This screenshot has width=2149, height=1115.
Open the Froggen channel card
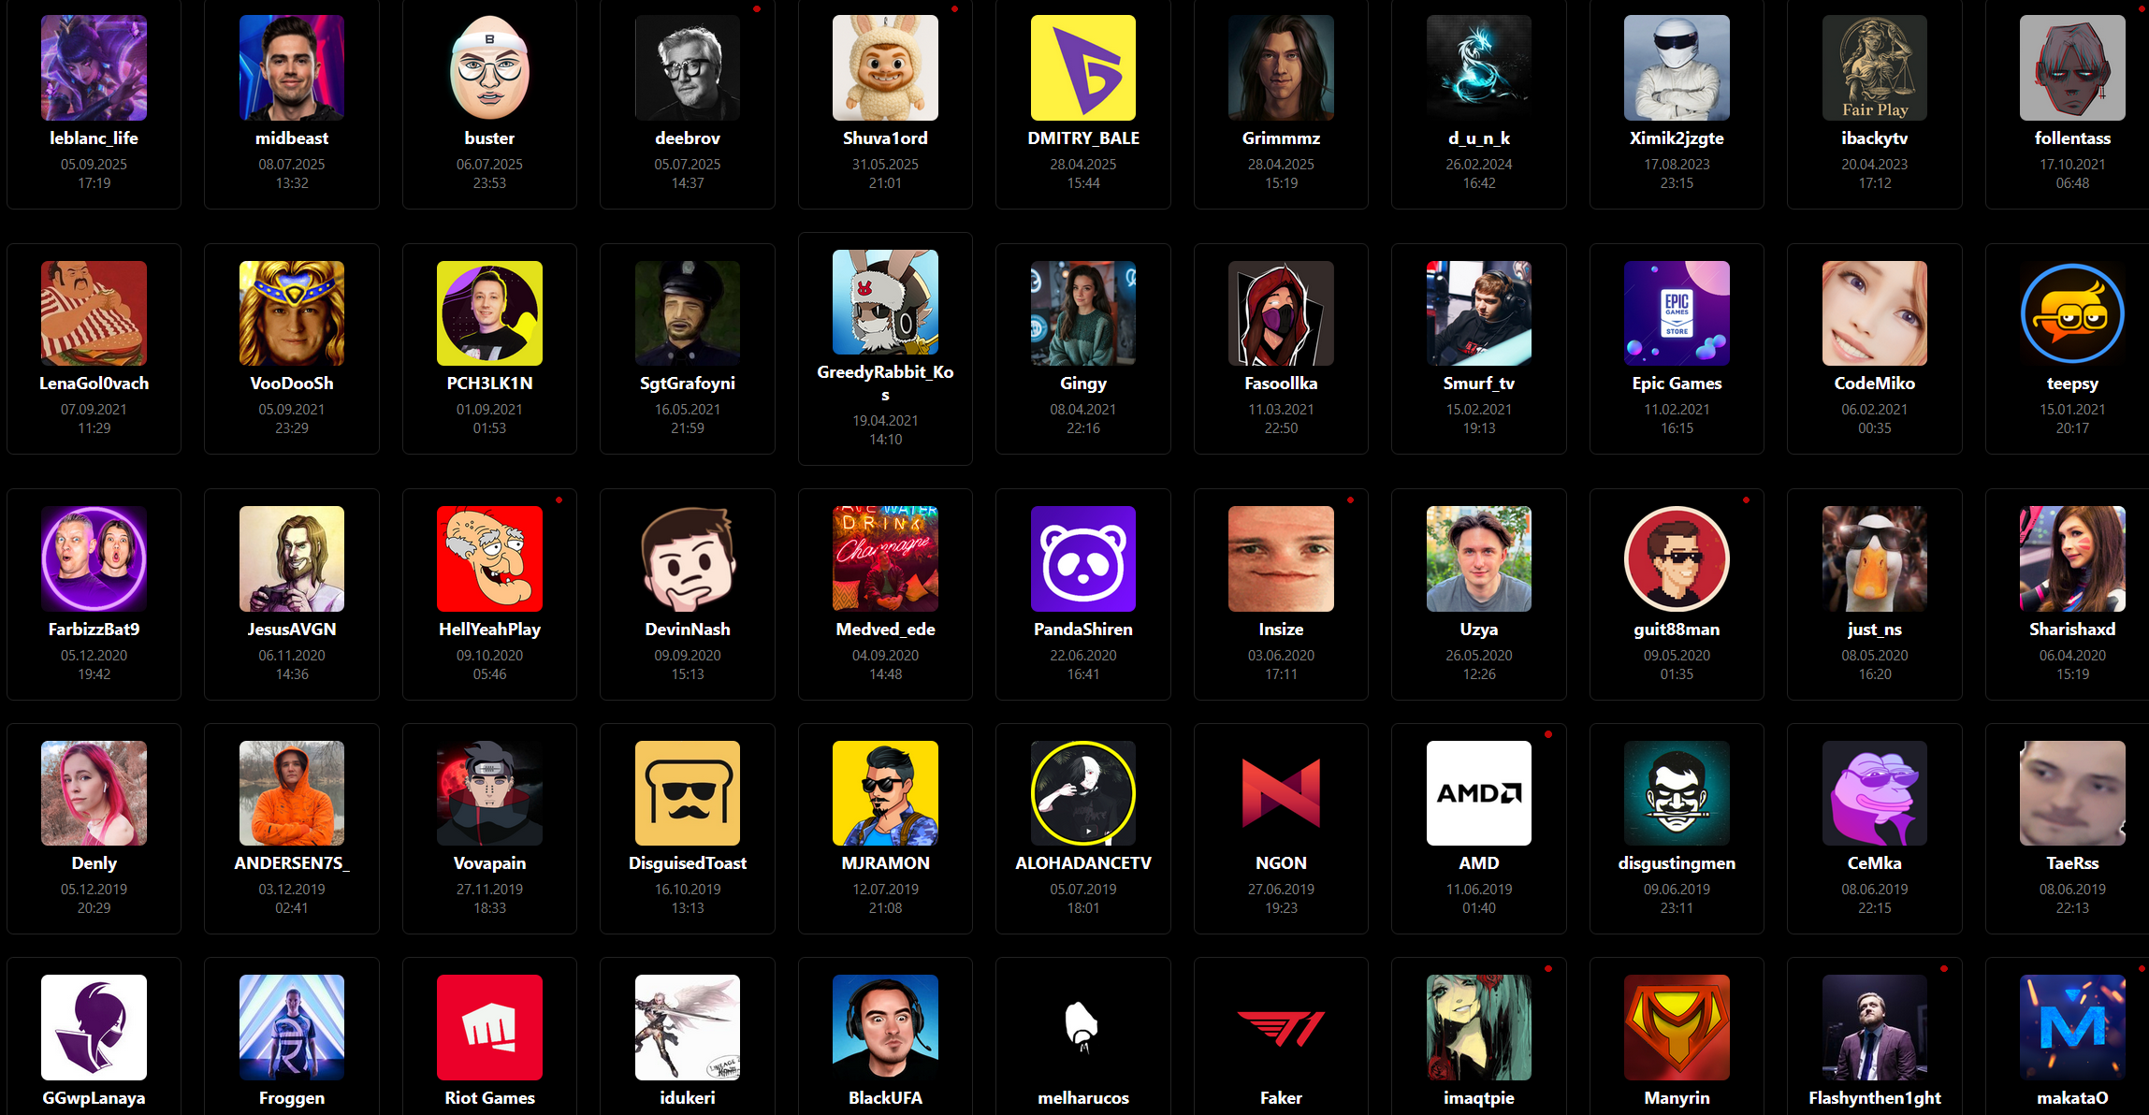coord(292,1036)
